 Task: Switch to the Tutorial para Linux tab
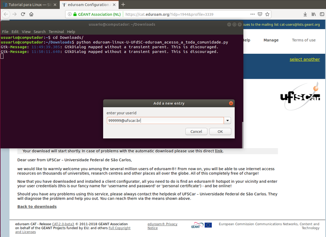[x=30, y=5]
